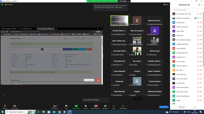Screen dimensions: 204x114
Task: Open audio options arrow next to Unmute
Action: (x=8, y=106)
